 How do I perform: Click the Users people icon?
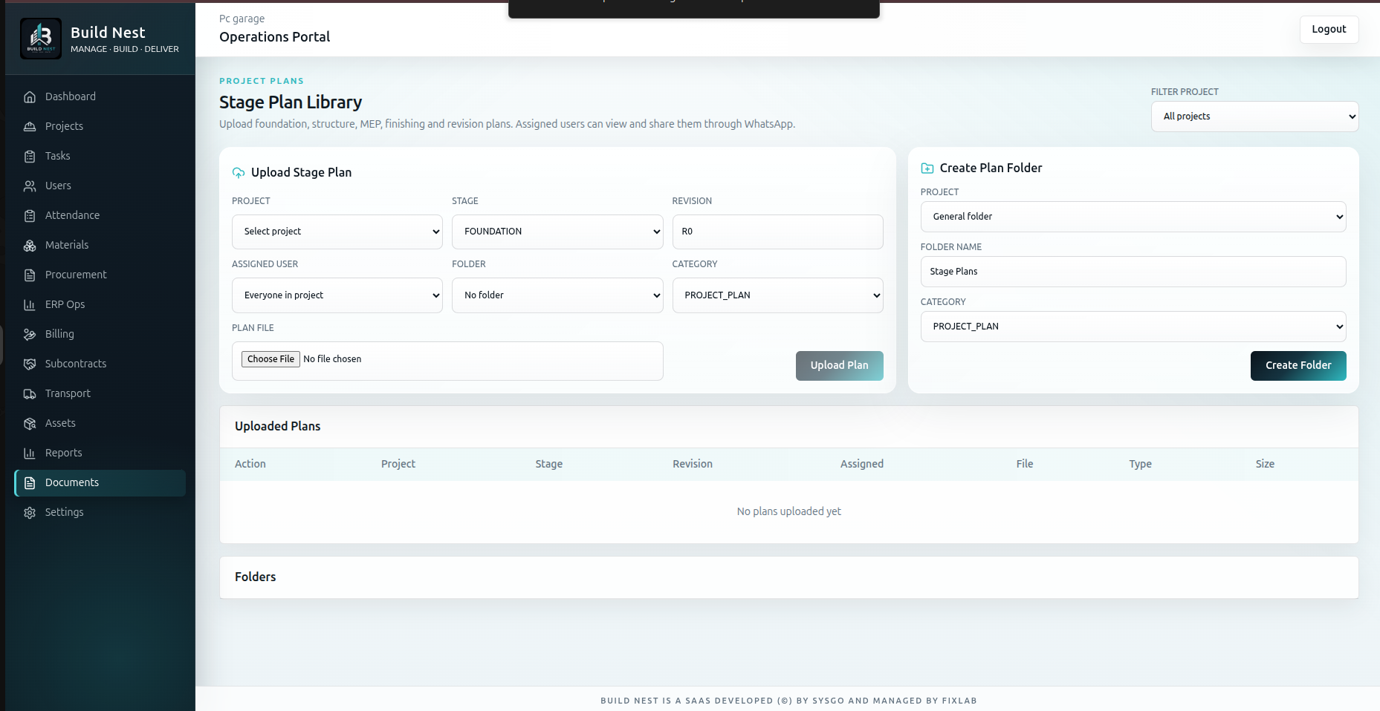(30, 186)
